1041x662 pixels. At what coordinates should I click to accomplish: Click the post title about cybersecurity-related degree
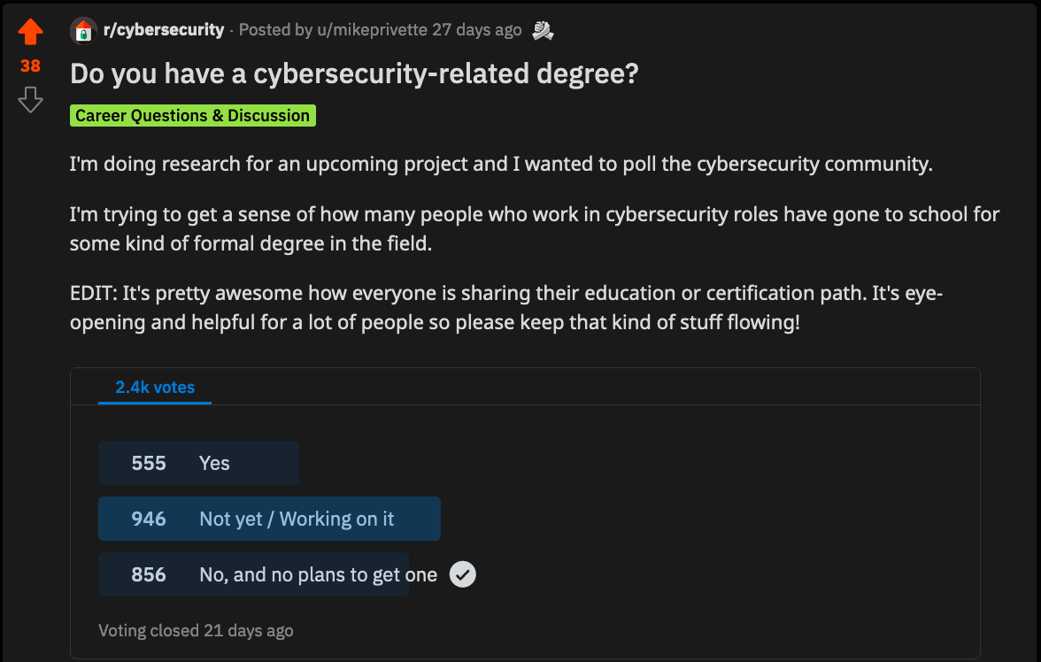[354, 74]
